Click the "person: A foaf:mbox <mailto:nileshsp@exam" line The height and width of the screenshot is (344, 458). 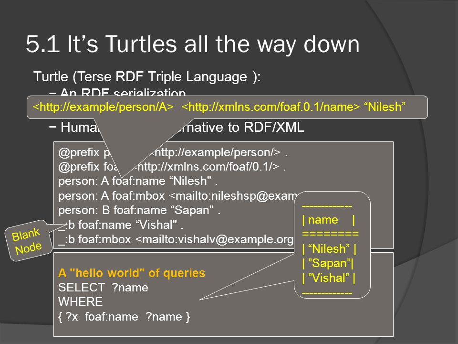178,196
